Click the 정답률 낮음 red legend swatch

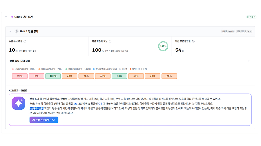coord(13,69)
